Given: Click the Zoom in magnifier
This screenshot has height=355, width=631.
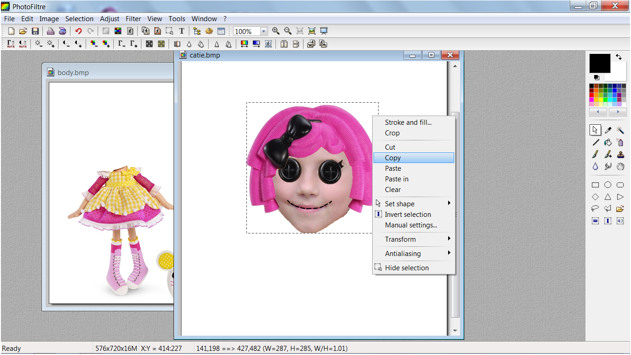Looking at the screenshot, I should 276,31.
